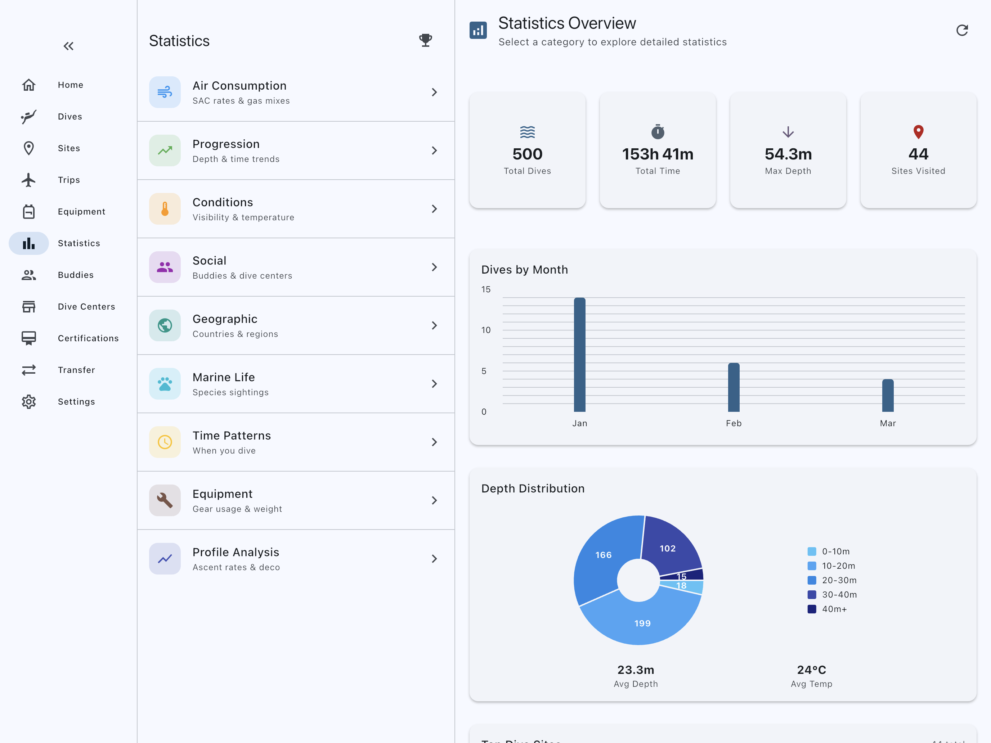991x743 pixels.
Task: Navigate to Trips menu label
Action: pyautogui.click(x=69, y=180)
